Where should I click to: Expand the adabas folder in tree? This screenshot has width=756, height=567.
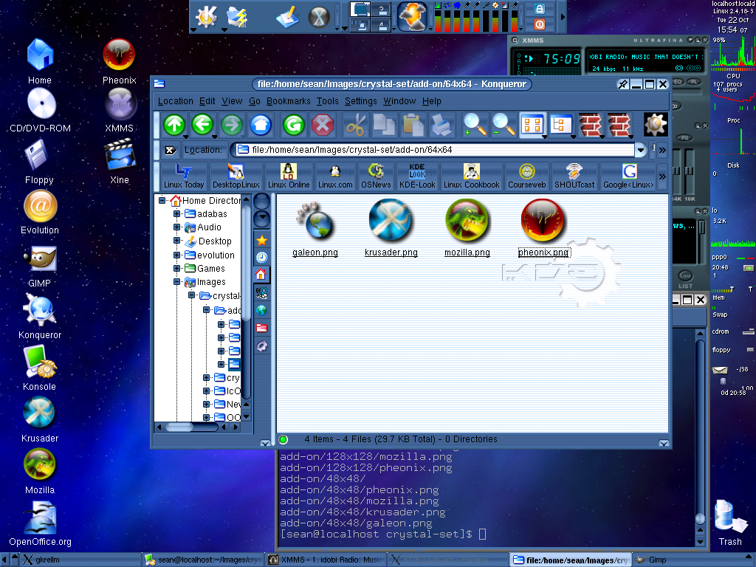176,213
